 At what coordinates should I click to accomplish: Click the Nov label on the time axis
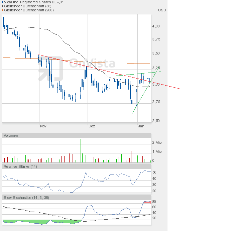point(43,126)
